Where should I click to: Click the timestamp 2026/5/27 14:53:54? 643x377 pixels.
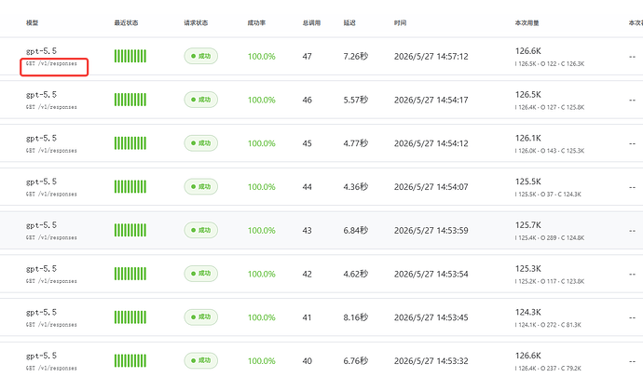pos(431,275)
